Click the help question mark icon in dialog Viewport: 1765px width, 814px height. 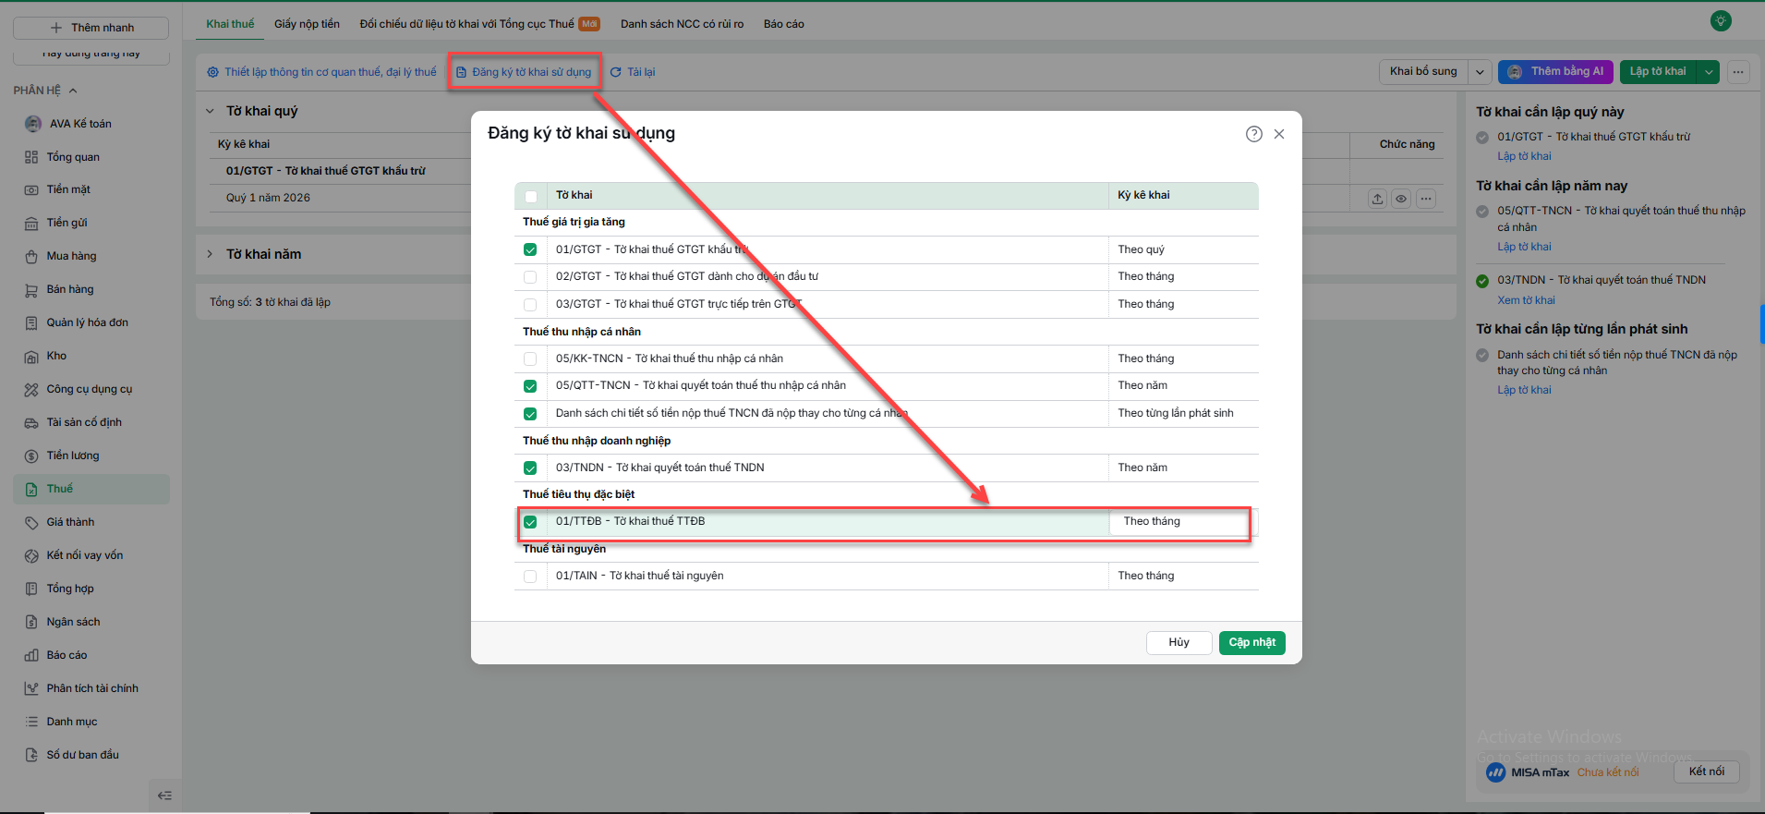point(1253,134)
